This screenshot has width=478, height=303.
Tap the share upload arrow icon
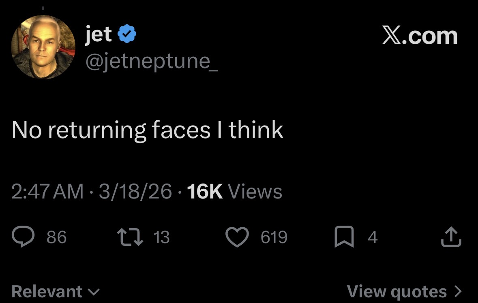pos(451,237)
